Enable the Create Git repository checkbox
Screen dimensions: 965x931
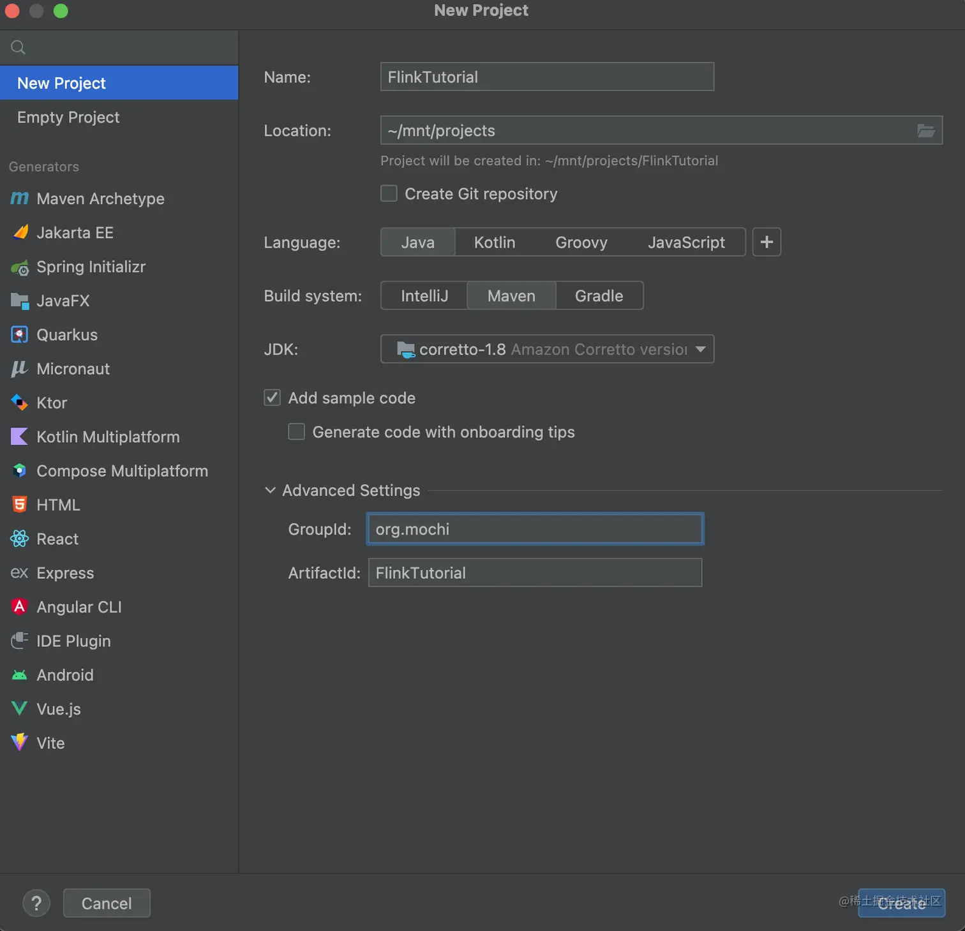tap(389, 193)
